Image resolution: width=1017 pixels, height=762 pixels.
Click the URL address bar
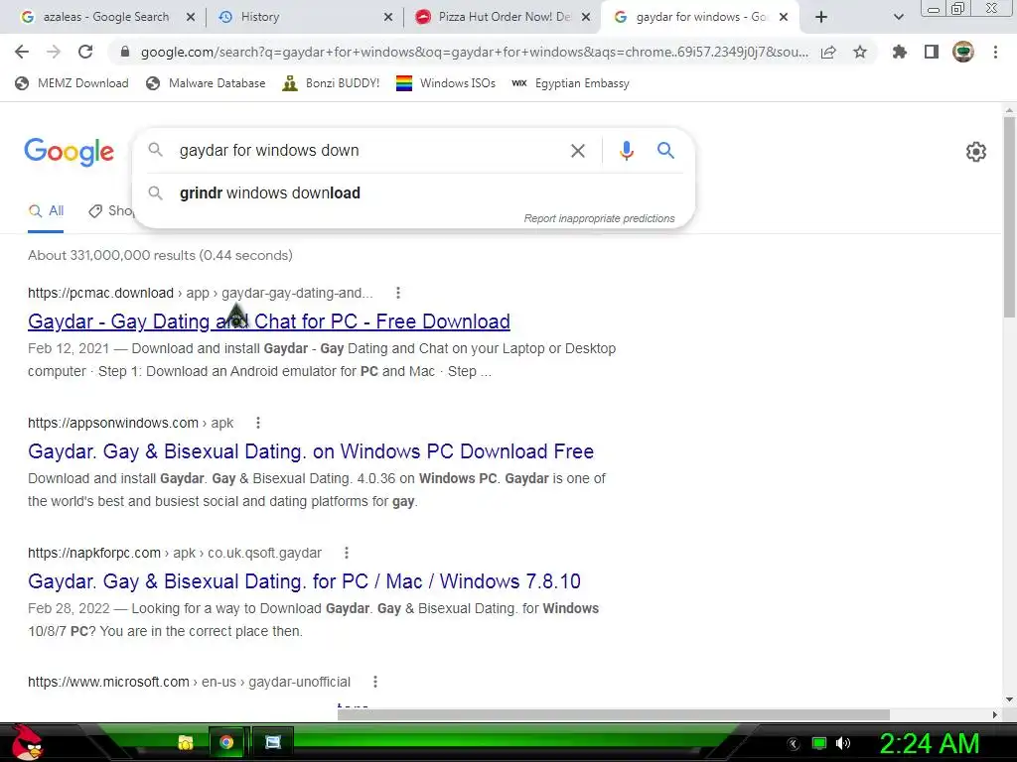click(x=474, y=52)
